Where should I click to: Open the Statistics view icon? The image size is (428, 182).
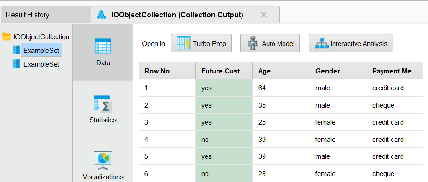click(103, 104)
